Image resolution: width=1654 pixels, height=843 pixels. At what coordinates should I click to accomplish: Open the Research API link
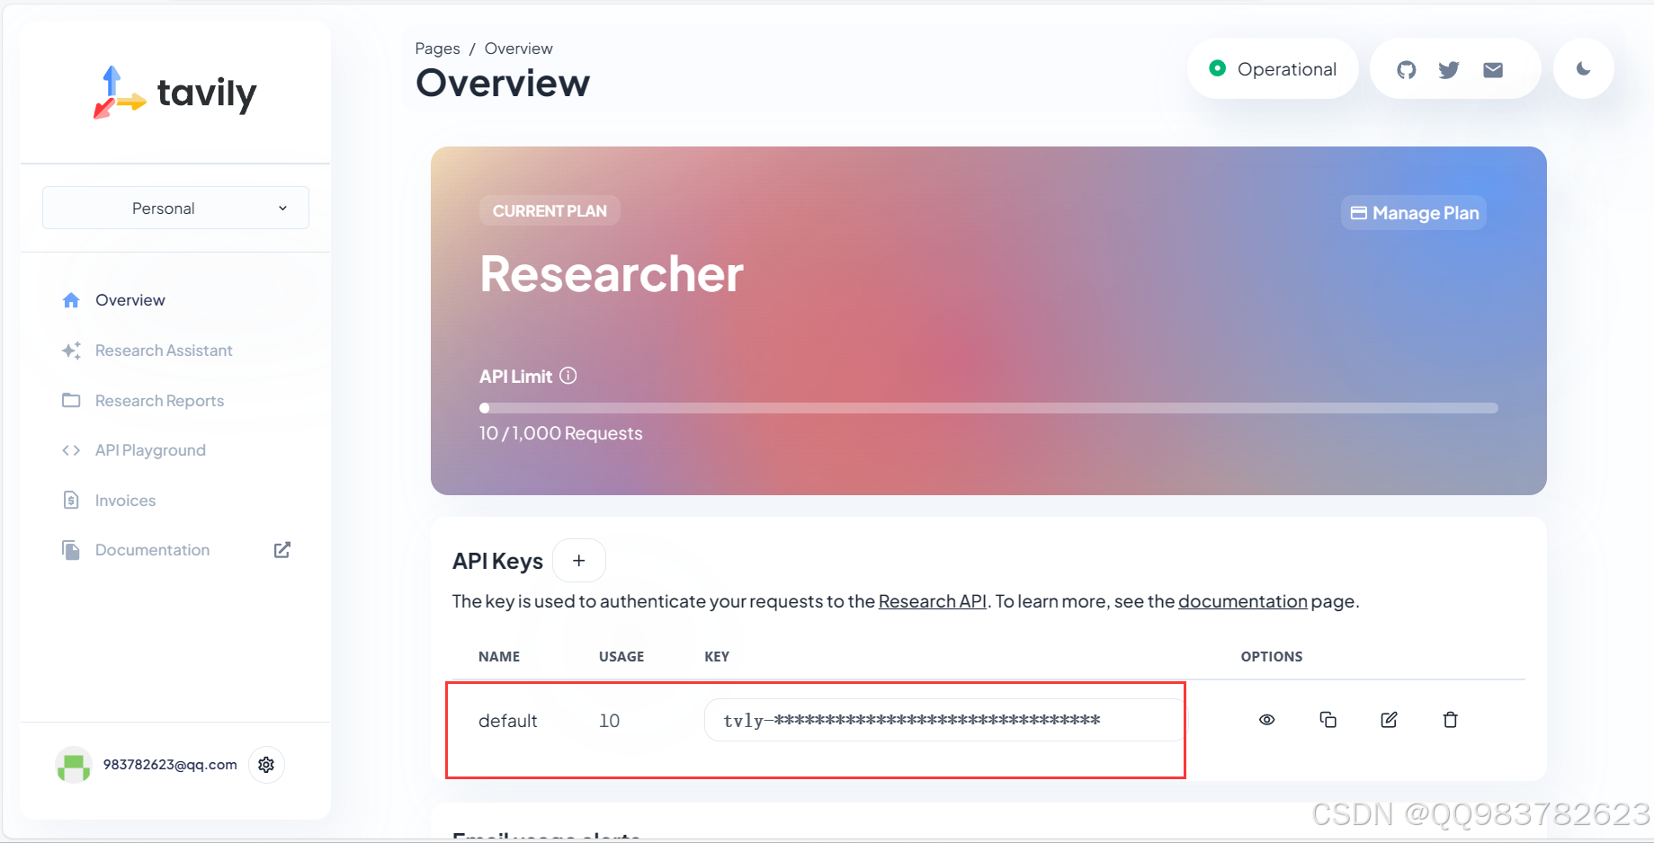click(932, 601)
